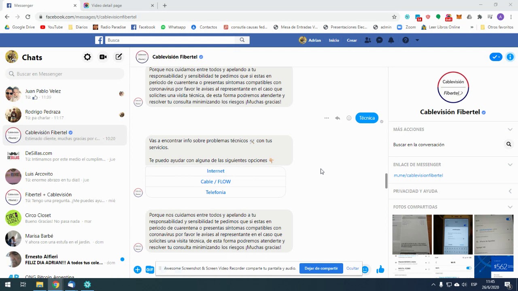Click the Facebook search magnifier button
The width and height of the screenshot is (518, 291).
(242, 40)
